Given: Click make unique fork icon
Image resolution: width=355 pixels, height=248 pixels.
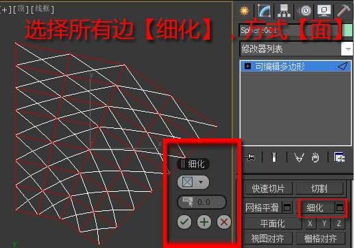Looking at the screenshot, I should coord(299,158).
